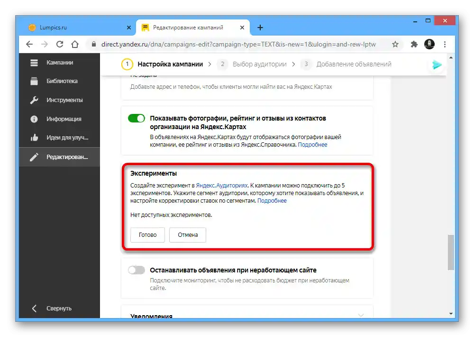Click the text Нет доступных экспериментов

[171, 215]
